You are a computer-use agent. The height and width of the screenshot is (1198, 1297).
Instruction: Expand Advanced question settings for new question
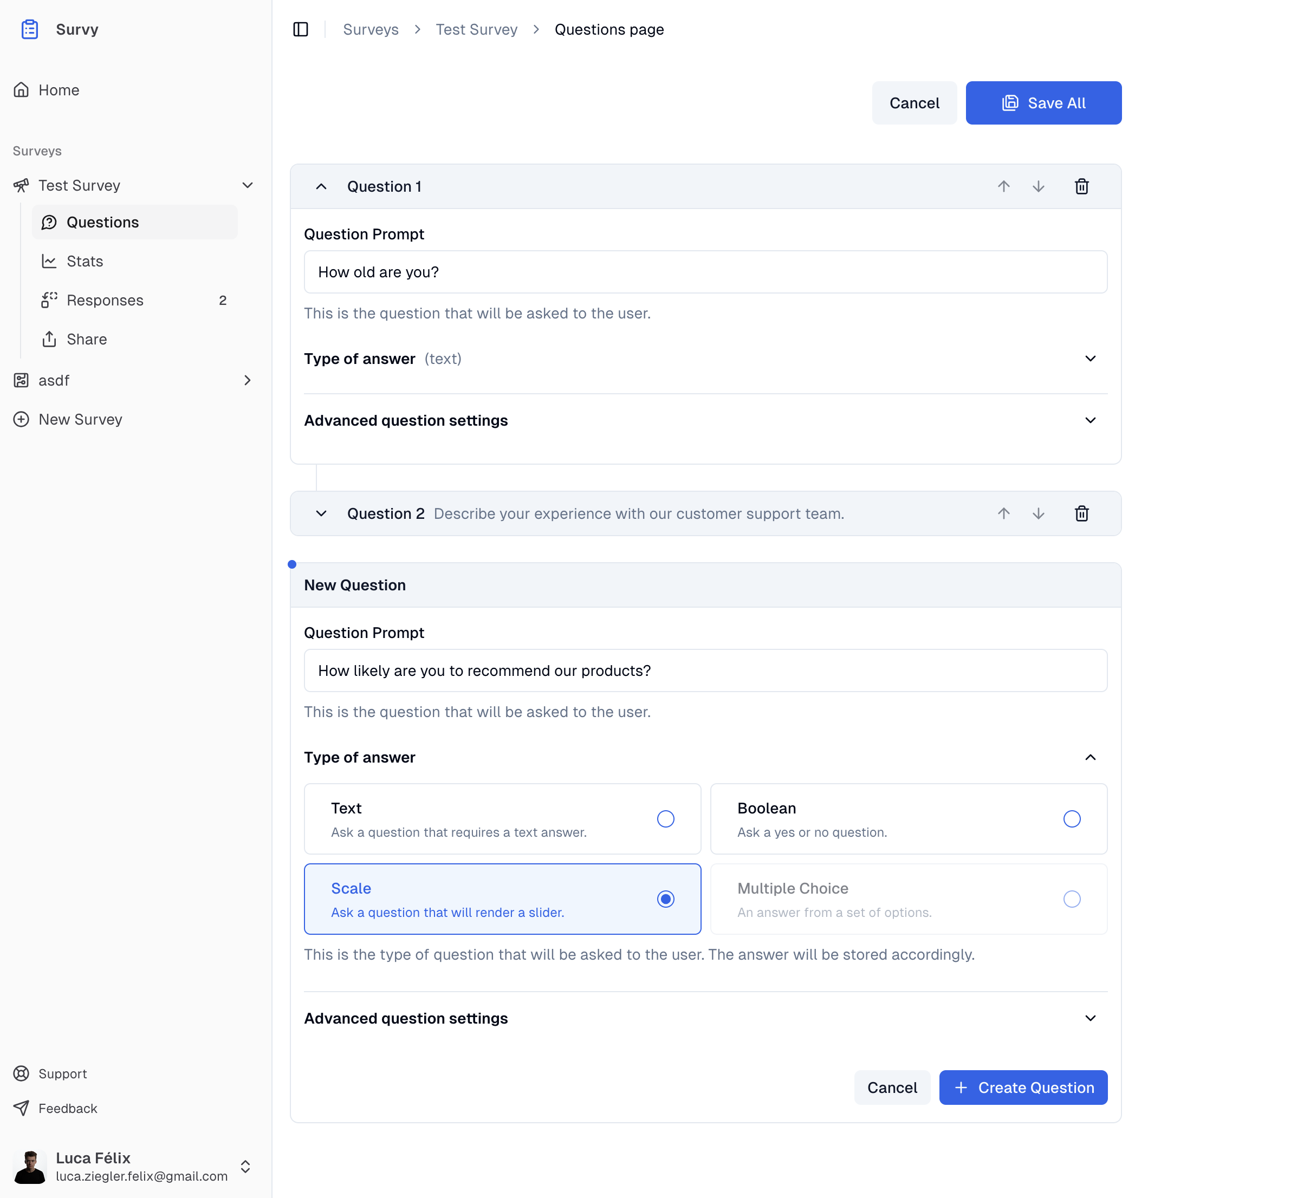1090,1018
